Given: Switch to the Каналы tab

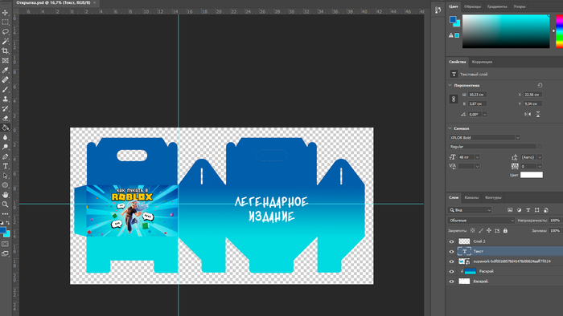Looking at the screenshot, I should [471, 197].
